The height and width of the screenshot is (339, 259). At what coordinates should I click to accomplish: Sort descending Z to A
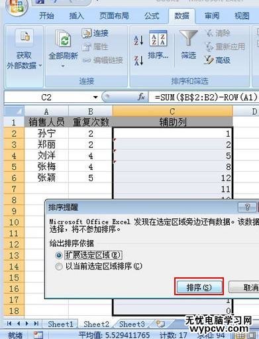click(x=138, y=60)
